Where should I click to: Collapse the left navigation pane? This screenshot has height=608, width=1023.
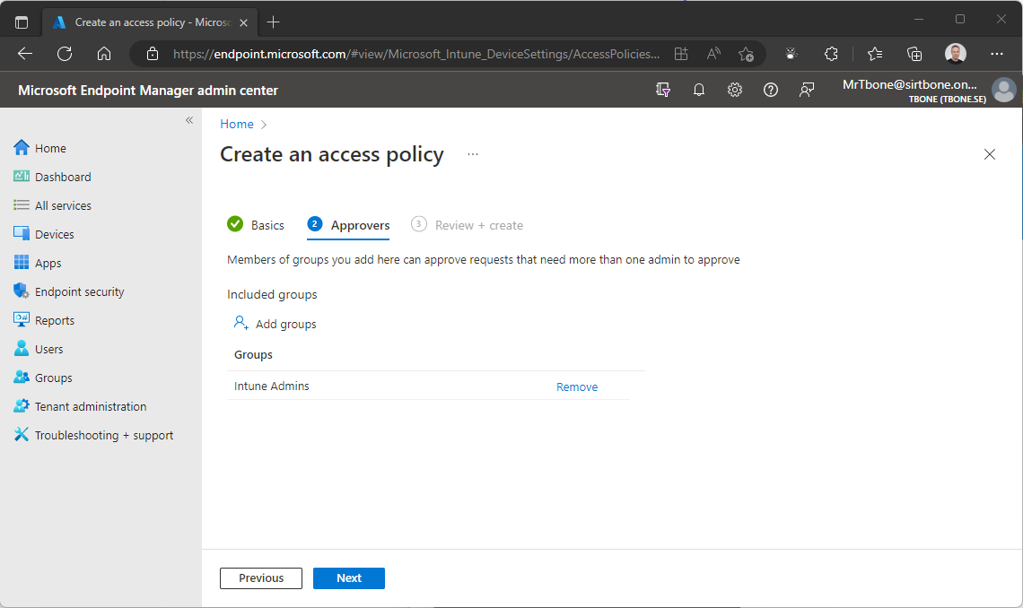tap(189, 119)
